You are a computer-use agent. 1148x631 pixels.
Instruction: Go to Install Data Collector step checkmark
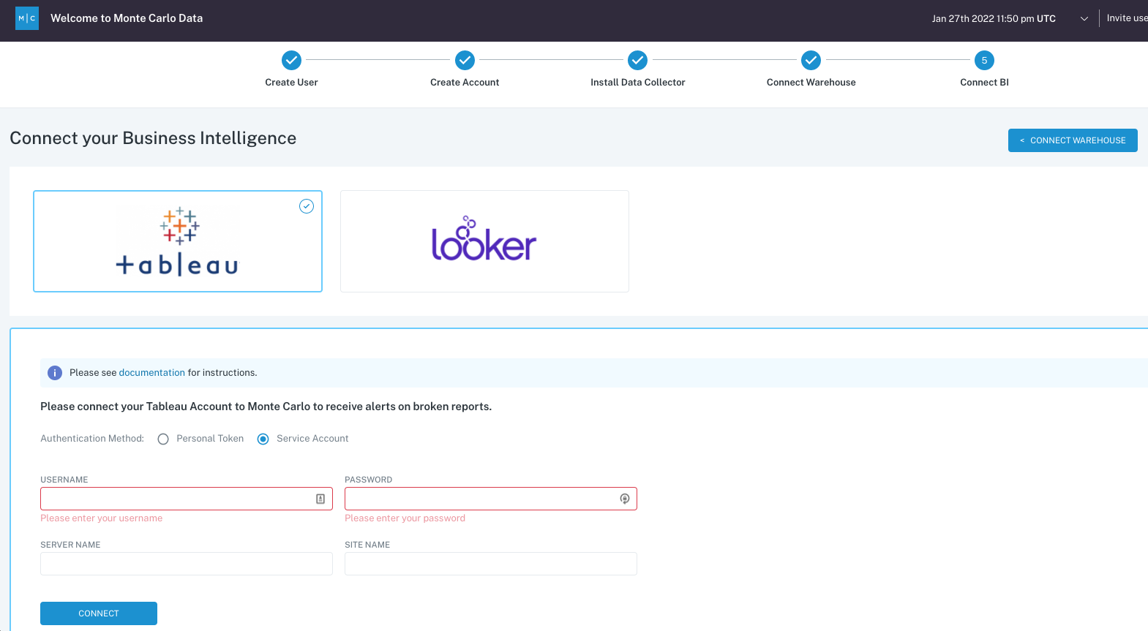pyautogui.click(x=638, y=60)
